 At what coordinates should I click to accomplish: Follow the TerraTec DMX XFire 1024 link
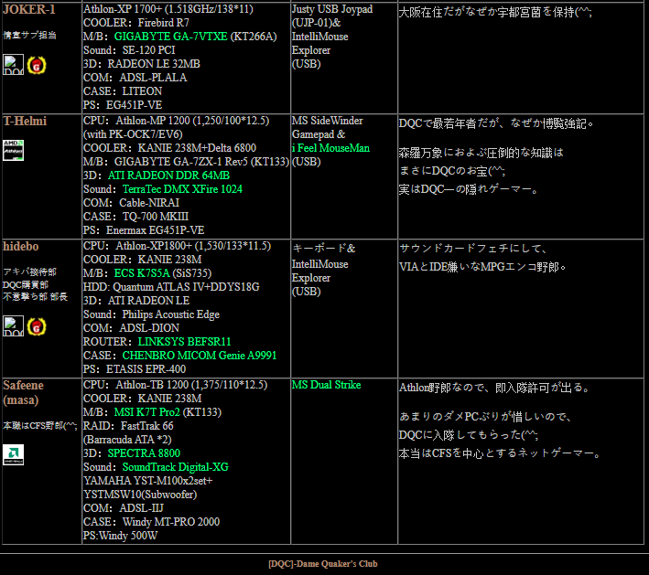181,189
